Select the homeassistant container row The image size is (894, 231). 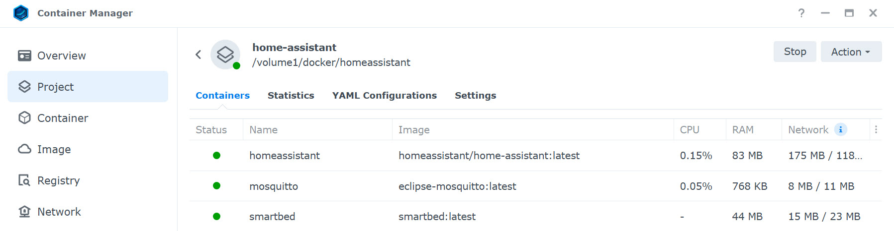[x=535, y=156]
